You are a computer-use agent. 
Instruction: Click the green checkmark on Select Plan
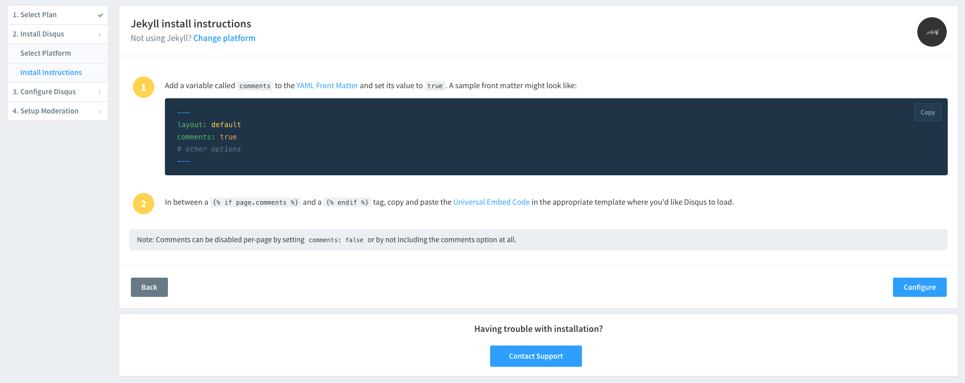coord(100,15)
